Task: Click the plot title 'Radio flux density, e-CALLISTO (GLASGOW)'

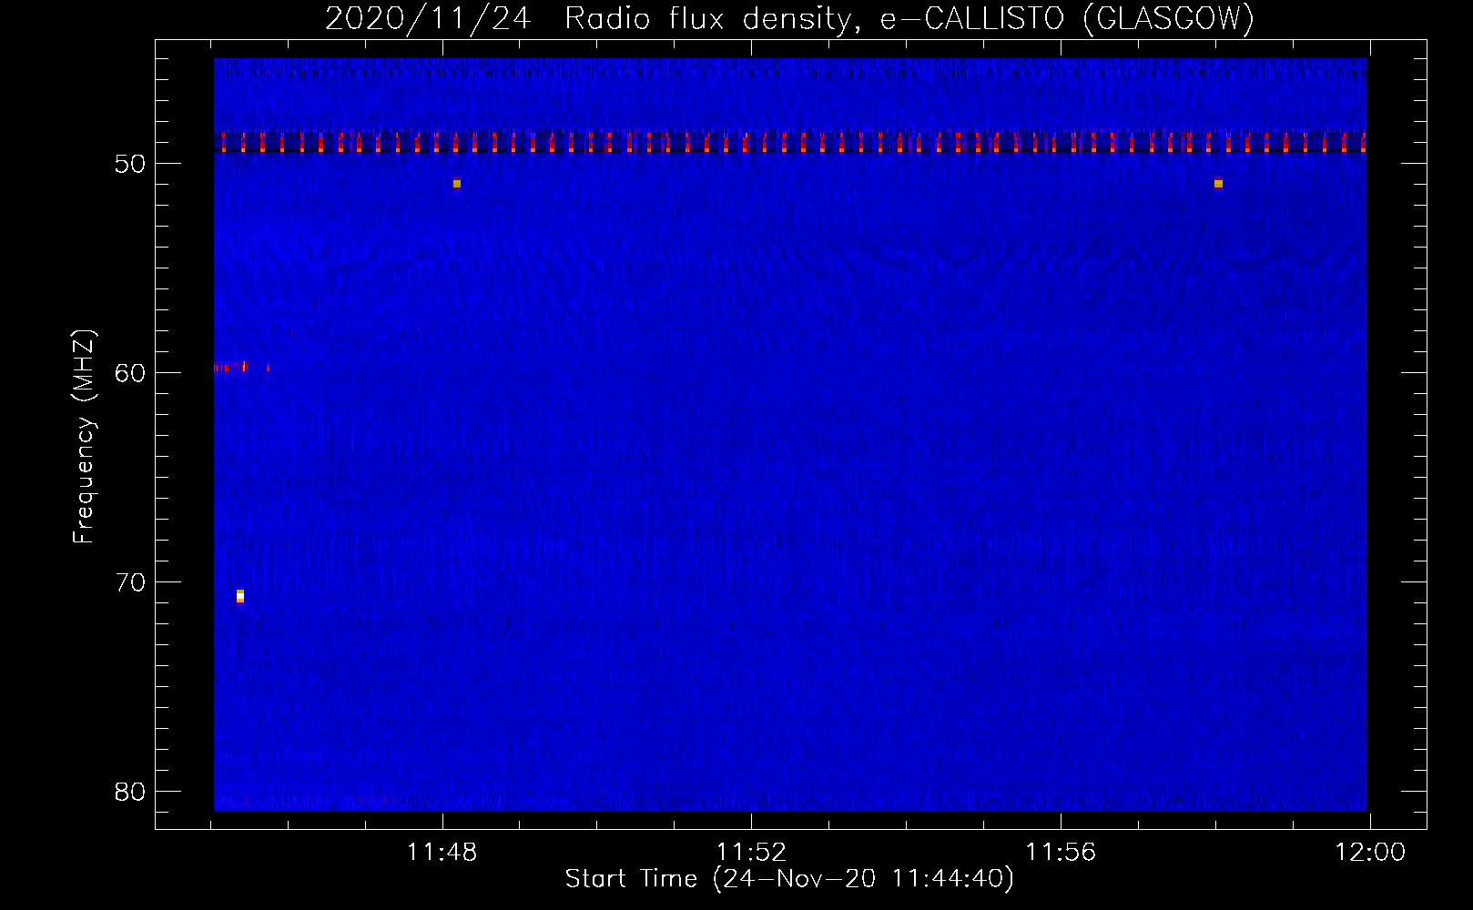Action: (909, 18)
